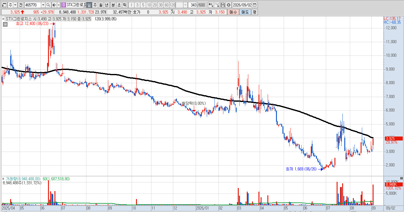
Task: Open the calendar date picker icon
Action: tap(254, 5)
